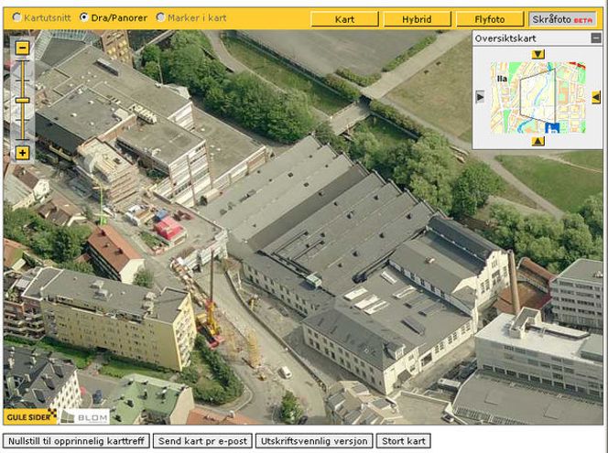Open the Flyfoto aerial view
The width and height of the screenshot is (608, 453).
coord(490,18)
